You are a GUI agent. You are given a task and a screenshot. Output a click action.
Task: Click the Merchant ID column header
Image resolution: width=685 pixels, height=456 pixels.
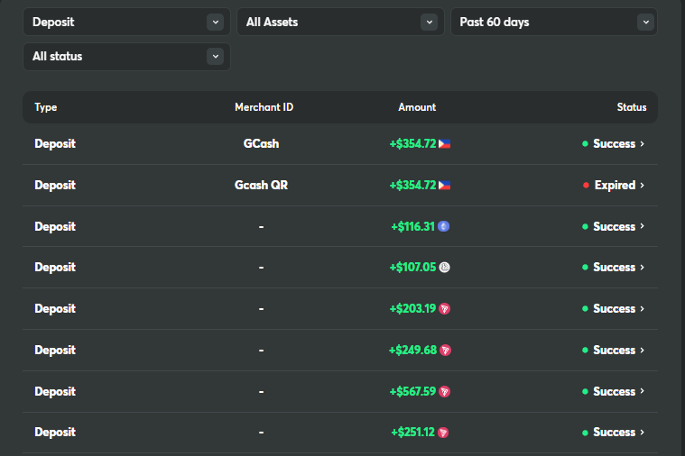[x=264, y=107]
